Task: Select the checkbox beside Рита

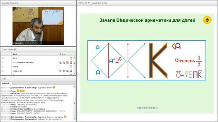Action: (2, 58)
